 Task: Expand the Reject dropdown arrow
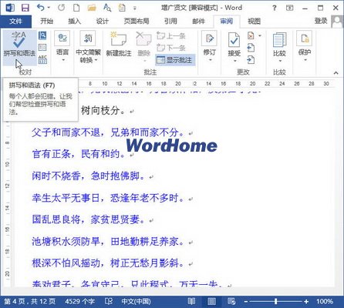tap(260, 35)
